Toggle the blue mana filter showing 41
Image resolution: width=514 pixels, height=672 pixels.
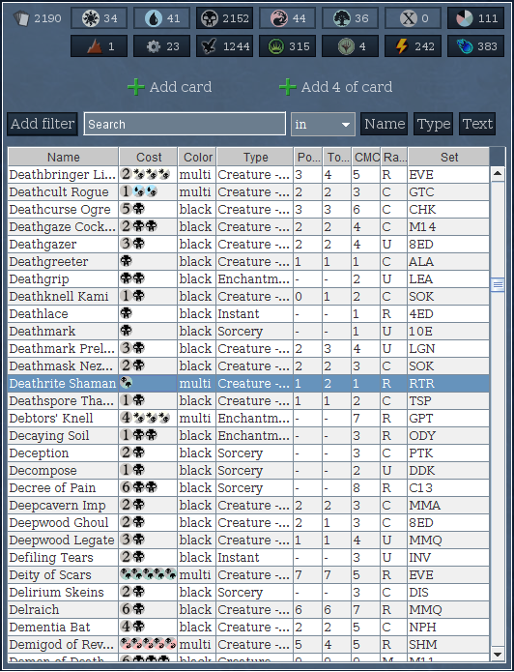point(161,18)
